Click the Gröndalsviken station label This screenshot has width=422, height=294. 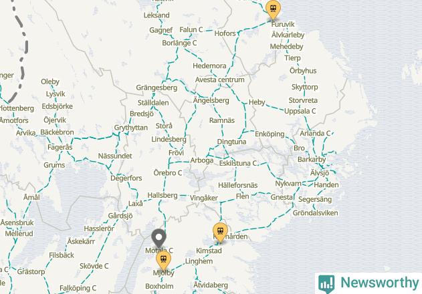click(x=315, y=213)
